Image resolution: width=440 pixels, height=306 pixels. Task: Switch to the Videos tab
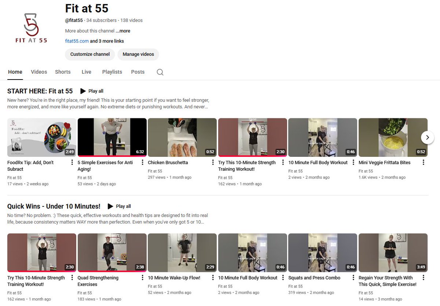39,72
